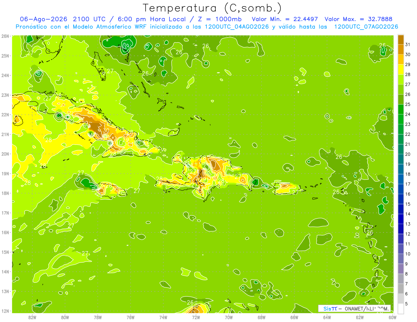Click the 13N latitude axis label
This screenshot has width=417, height=322.
point(5,291)
